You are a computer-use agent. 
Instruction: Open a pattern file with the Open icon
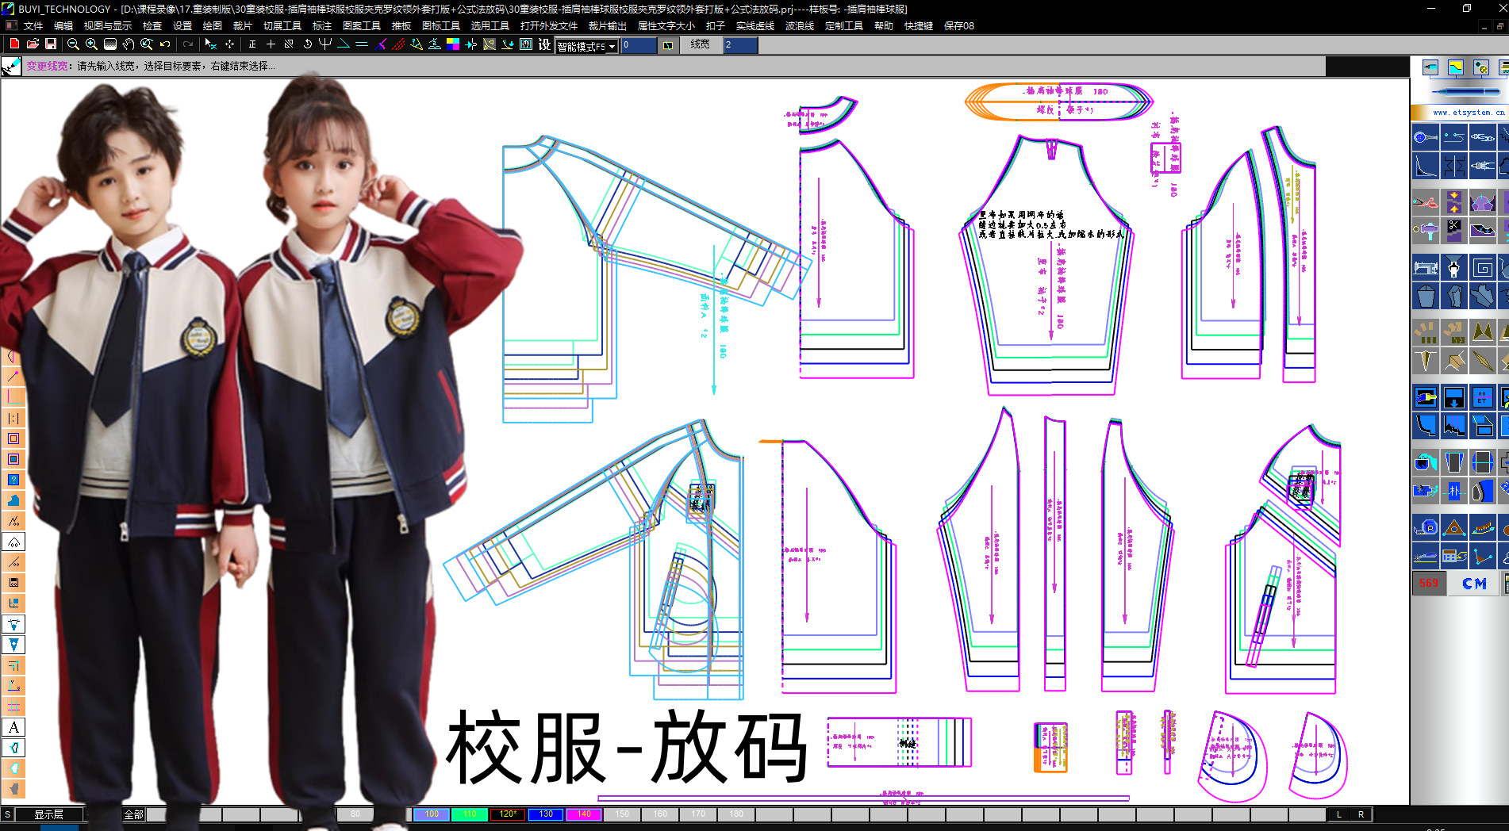click(32, 45)
